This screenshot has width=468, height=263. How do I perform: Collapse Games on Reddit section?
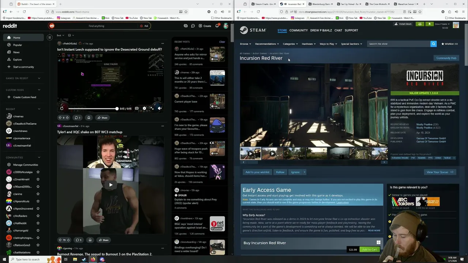click(x=39, y=78)
